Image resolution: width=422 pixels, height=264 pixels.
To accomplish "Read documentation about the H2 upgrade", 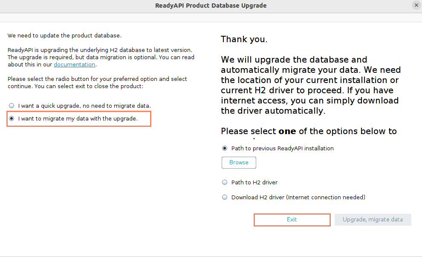I will click(x=74, y=64).
